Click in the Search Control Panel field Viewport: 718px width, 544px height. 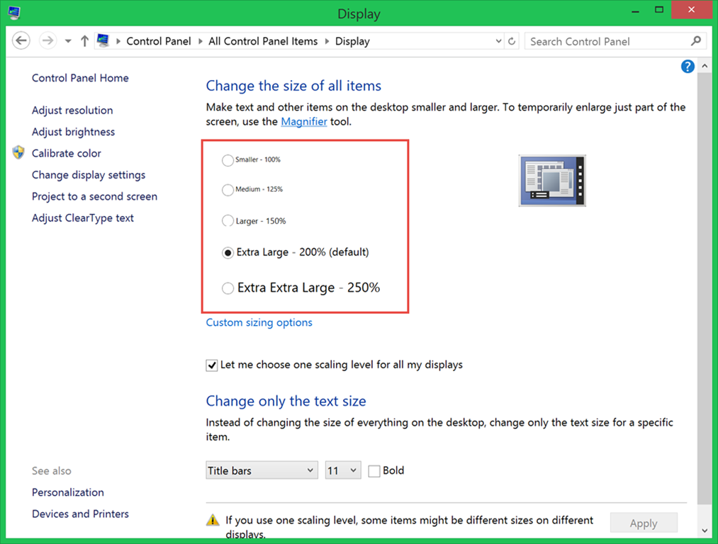606,41
